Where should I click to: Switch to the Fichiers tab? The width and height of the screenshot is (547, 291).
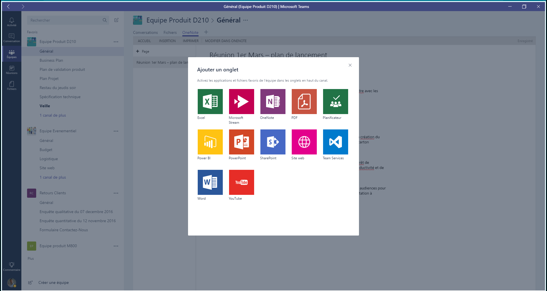point(170,32)
